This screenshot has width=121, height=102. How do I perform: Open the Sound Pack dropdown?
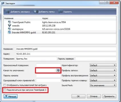103,85
